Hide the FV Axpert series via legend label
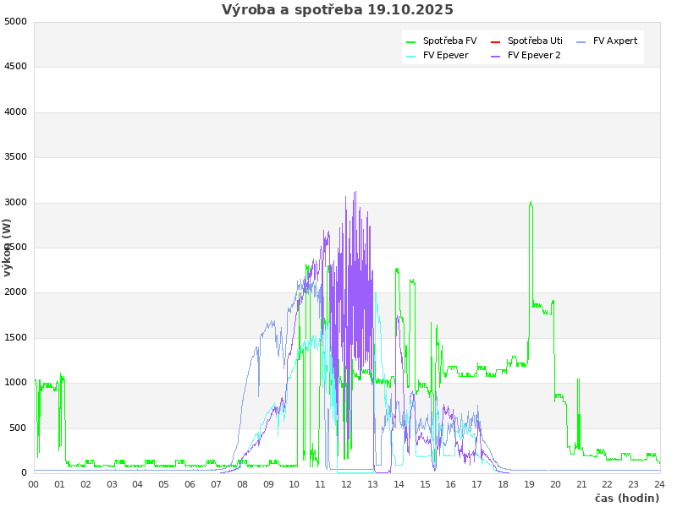The width and height of the screenshot is (677, 507). 615,41
